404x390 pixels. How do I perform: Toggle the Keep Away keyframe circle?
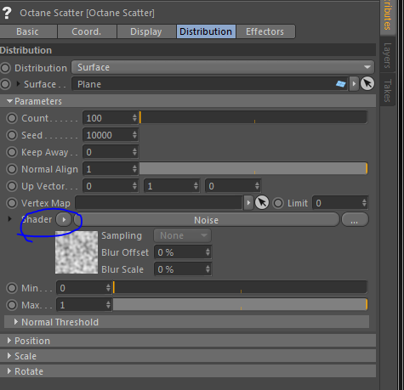point(12,152)
